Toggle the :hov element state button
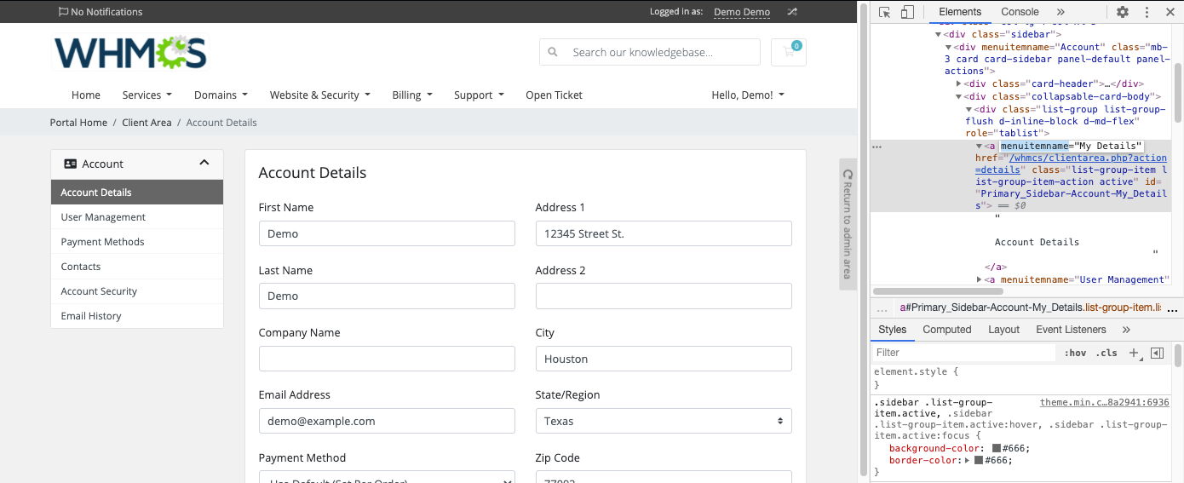 [1076, 353]
